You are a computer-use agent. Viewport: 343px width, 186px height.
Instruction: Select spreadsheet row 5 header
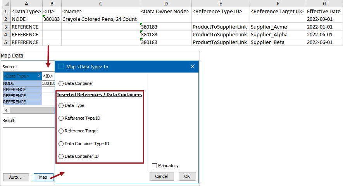click(x=7, y=42)
